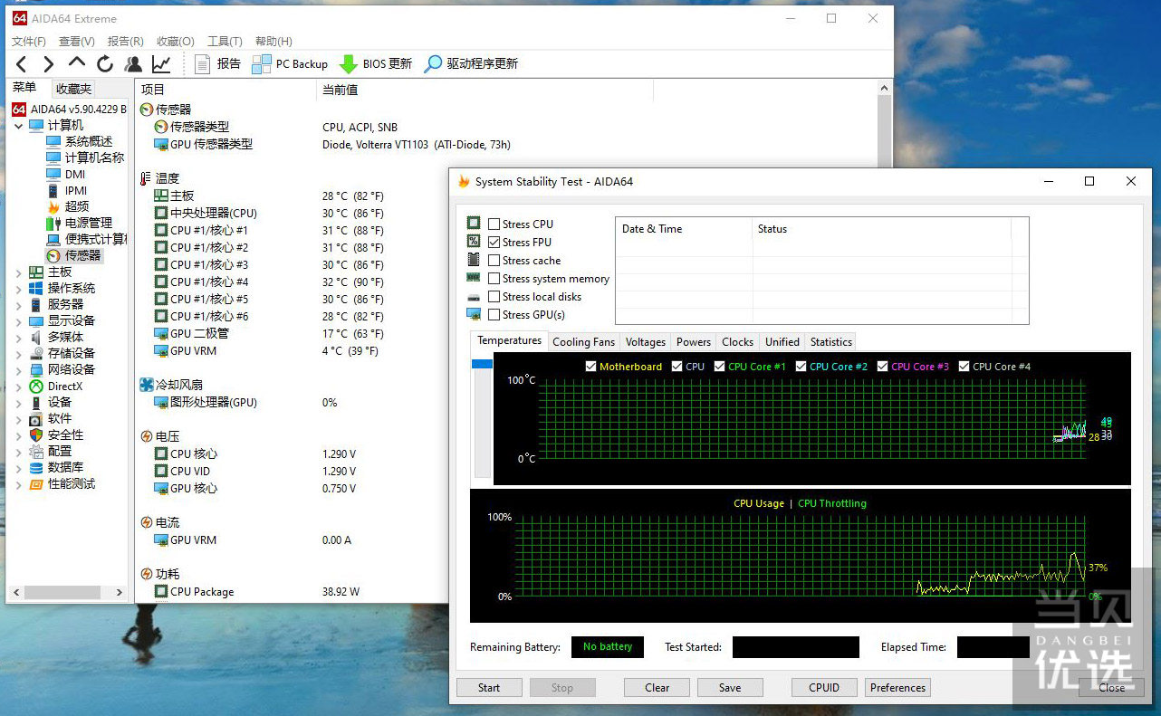Image resolution: width=1161 pixels, height=716 pixels.
Task: Click the 报告 document icon in toolbar
Action: pos(203,64)
